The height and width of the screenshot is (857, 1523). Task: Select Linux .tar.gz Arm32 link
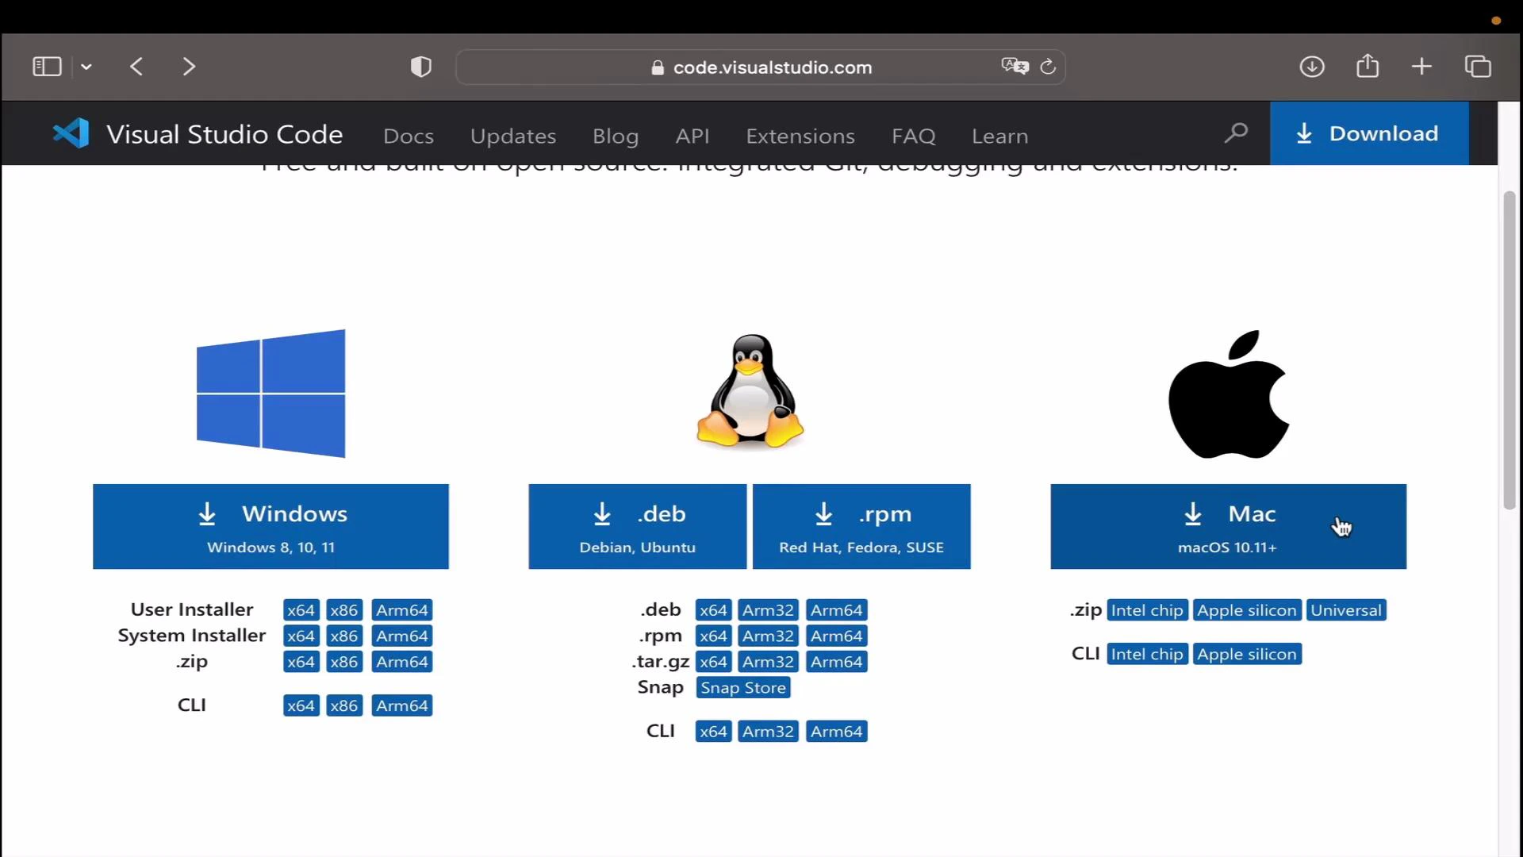[x=768, y=662]
